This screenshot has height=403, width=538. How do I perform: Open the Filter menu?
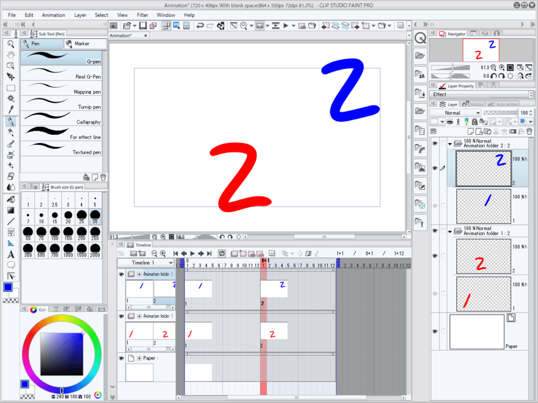142,15
